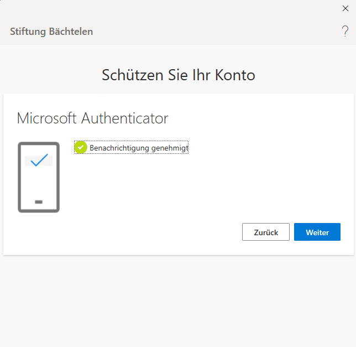
Task: Click the word Microsoft in the card title
Action: coord(48,118)
